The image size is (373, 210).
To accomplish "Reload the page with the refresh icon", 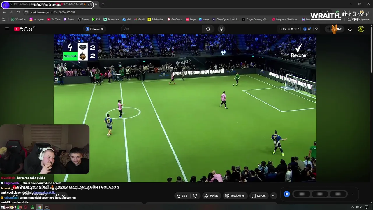I will pyautogui.click(x=18, y=12).
